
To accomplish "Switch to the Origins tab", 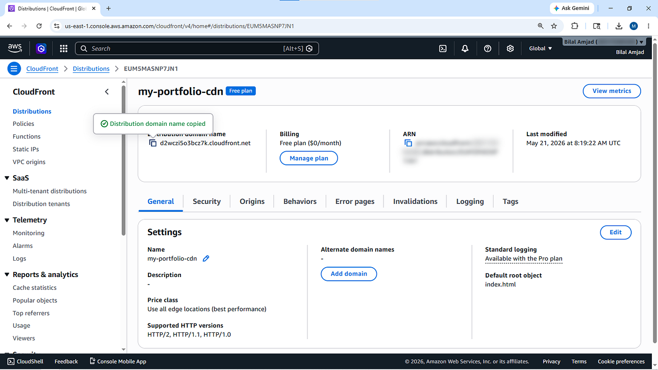I will [252, 201].
